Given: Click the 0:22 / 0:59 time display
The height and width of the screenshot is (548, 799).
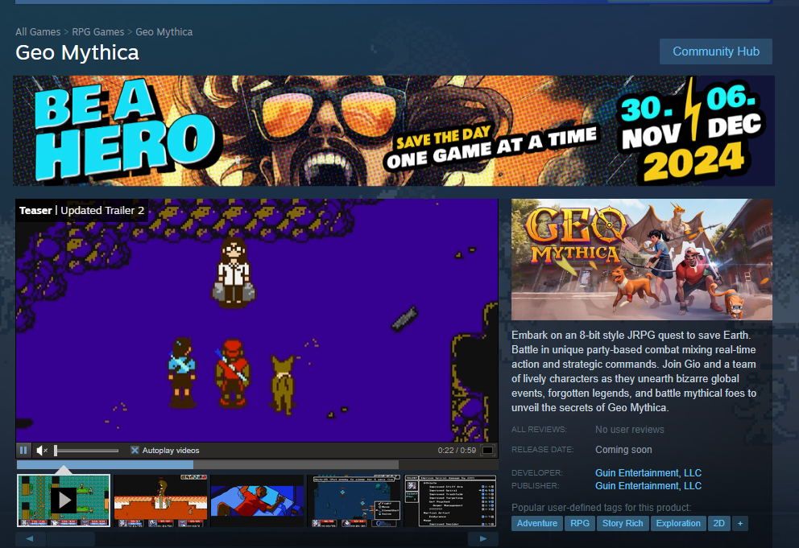Looking at the screenshot, I should pyautogui.click(x=457, y=450).
